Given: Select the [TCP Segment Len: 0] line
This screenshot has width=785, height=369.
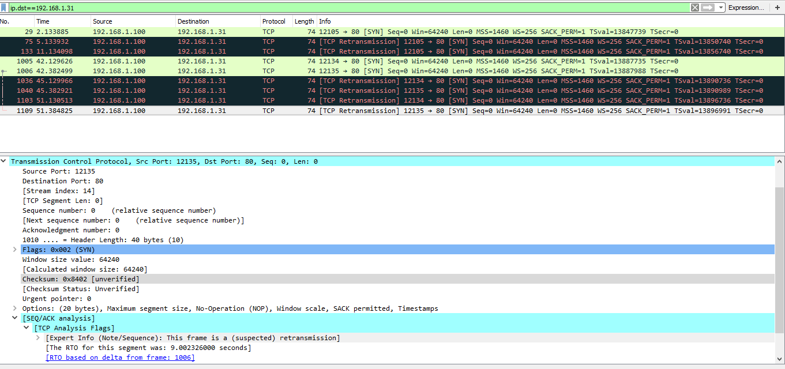Looking at the screenshot, I should pos(63,201).
